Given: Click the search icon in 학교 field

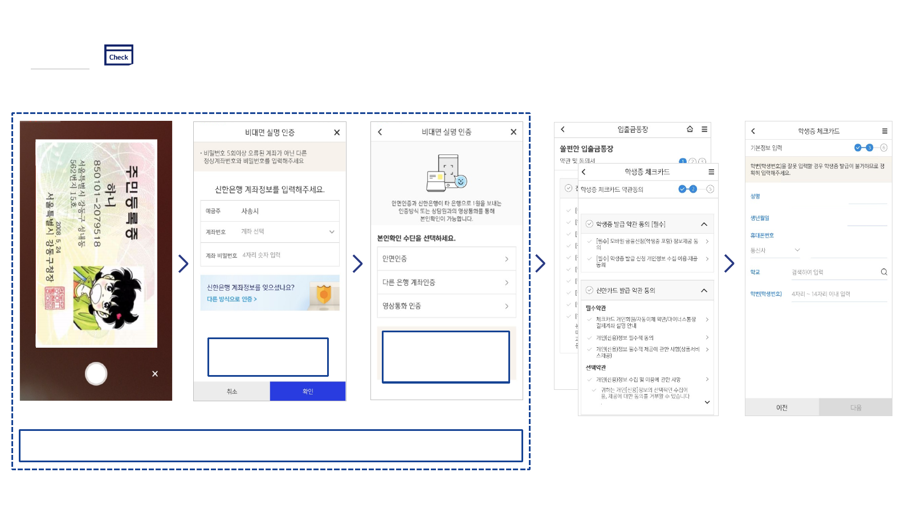Looking at the screenshot, I should 883,272.
